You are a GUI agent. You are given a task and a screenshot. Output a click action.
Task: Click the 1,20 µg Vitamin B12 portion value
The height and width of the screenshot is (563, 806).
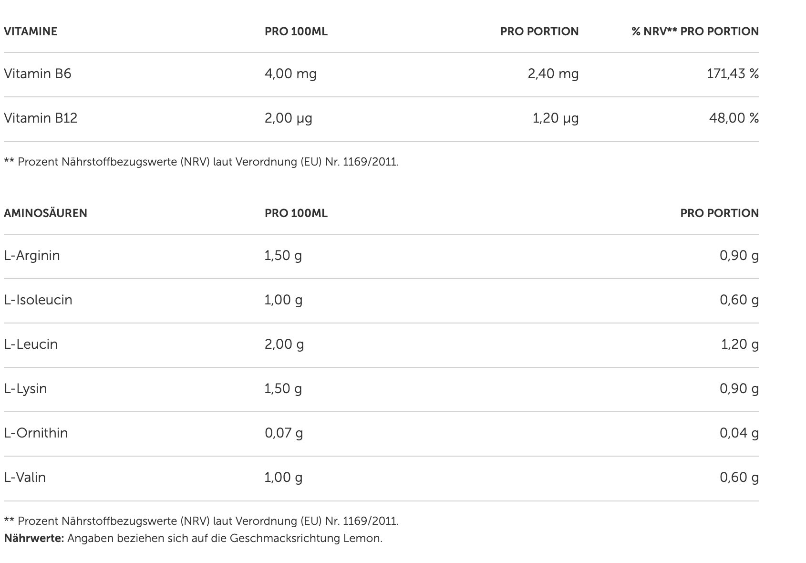coord(555,118)
